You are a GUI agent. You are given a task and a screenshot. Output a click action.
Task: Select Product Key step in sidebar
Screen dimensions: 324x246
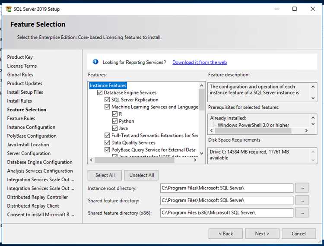pyautogui.click(x=20, y=57)
